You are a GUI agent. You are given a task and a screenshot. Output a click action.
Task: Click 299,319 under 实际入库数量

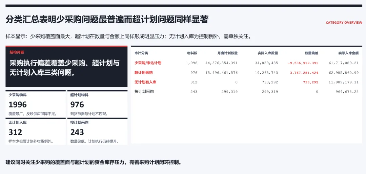pyautogui.click(x=270, y=92)
